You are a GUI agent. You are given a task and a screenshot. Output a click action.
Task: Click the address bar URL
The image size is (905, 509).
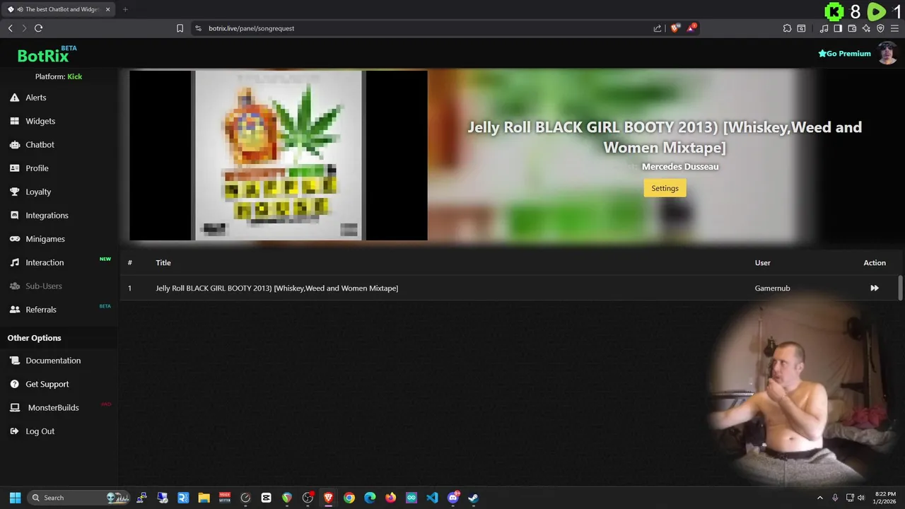[x=251, y=28]
